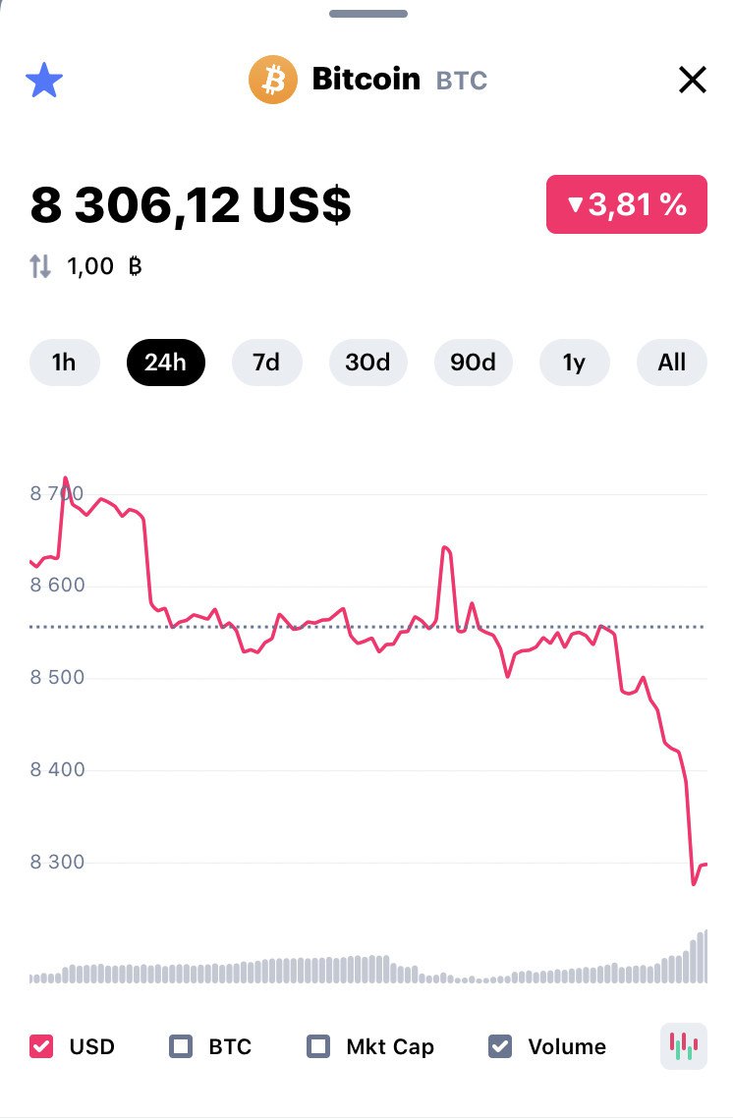Switch chart to 7d range

tap(266, 363)
